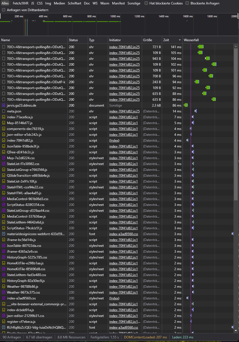
Task: Check 'Anfragen von Drittanbietern' option
Action: click(x=4, y=10)
